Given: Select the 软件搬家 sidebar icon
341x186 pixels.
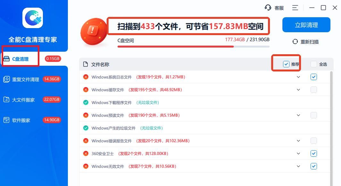Looking at the screenshot, I should coord(7,120).
